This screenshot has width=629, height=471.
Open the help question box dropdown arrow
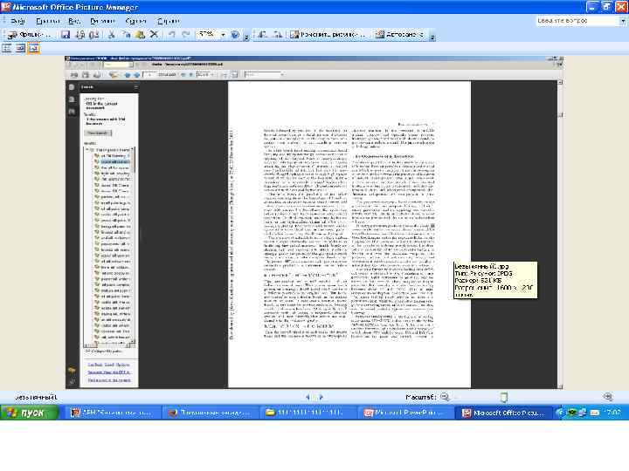pos(623,21)
